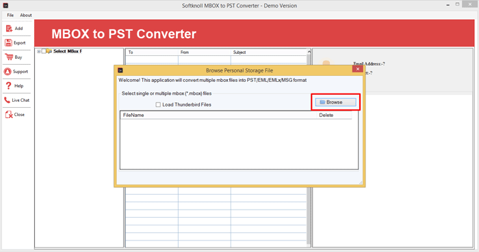Viewport: 479px width, 252px height.
Task: Maximize the converter main window
Action: tap(457, 4)
